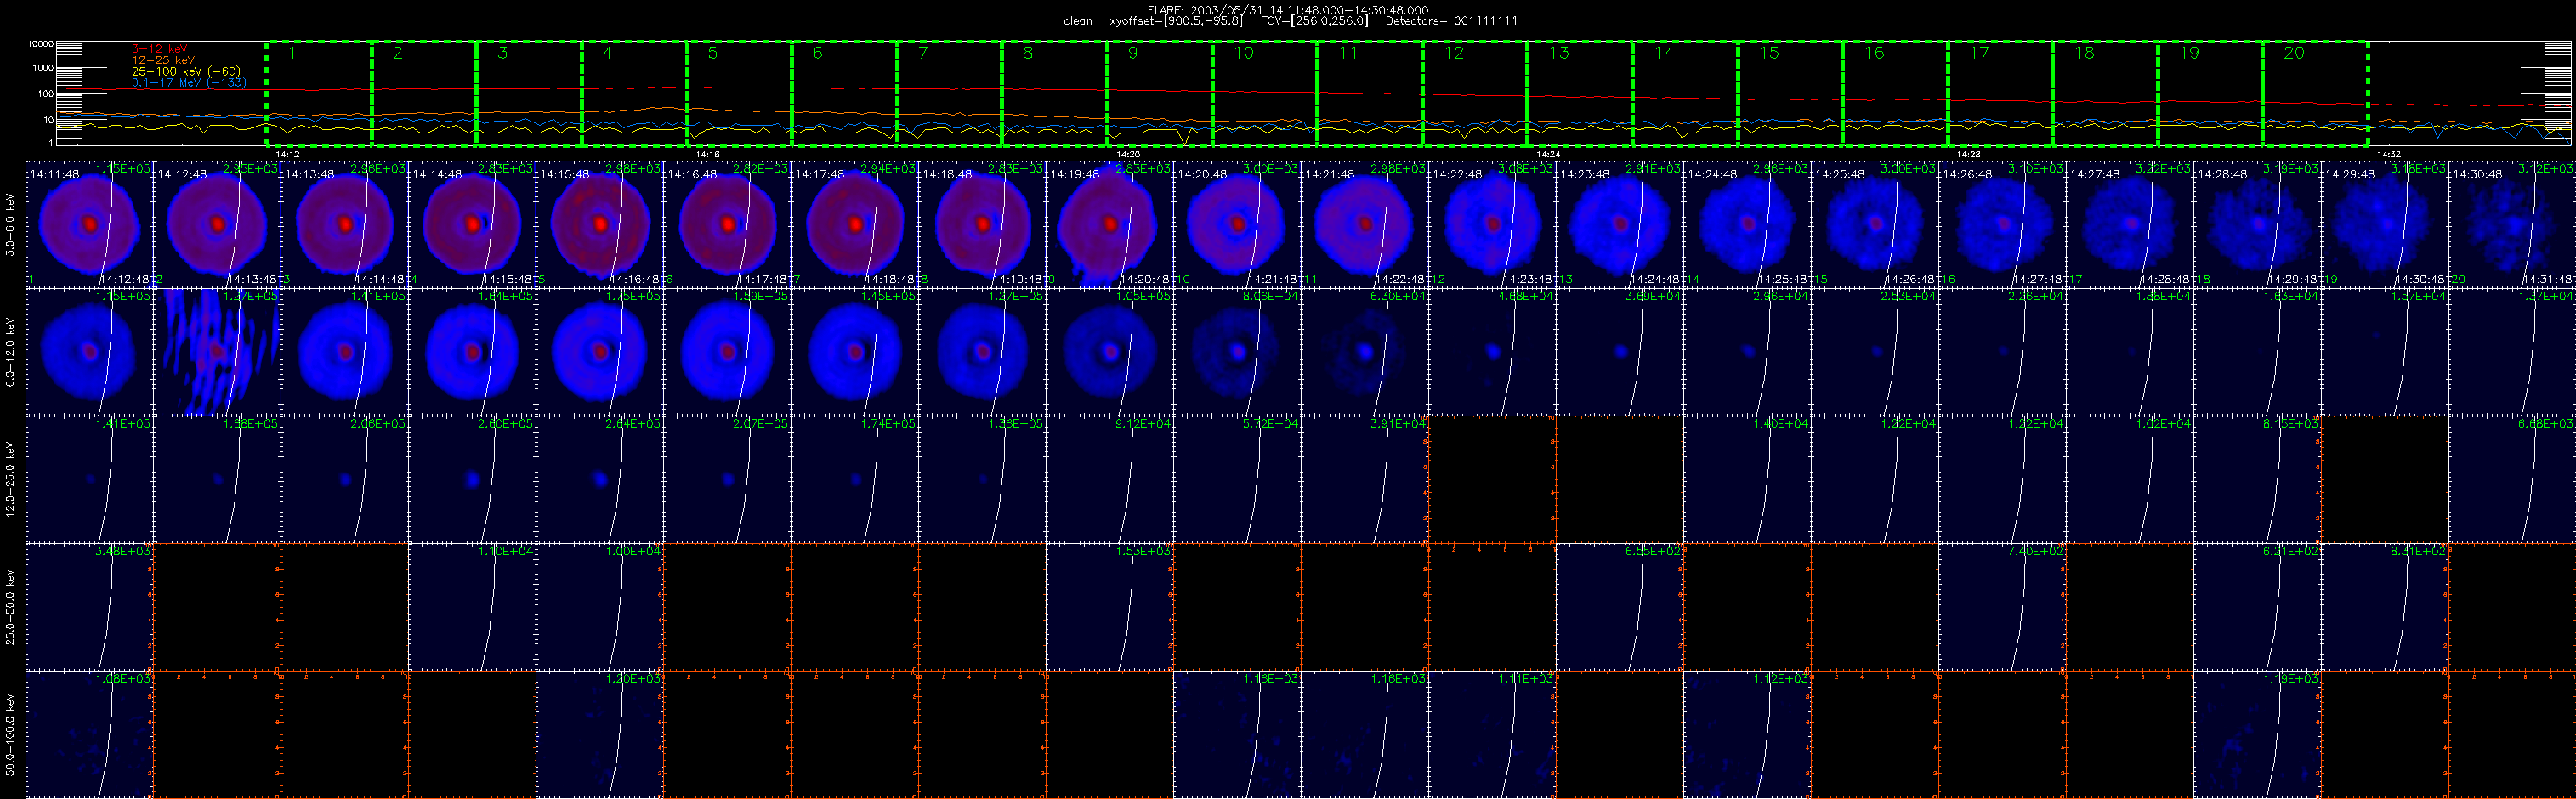This screenshot has height=799, width=2576.
Task: Open the 3.0-6.0 keV image starting 14:19:48
Action: (x=1110, y=224)
